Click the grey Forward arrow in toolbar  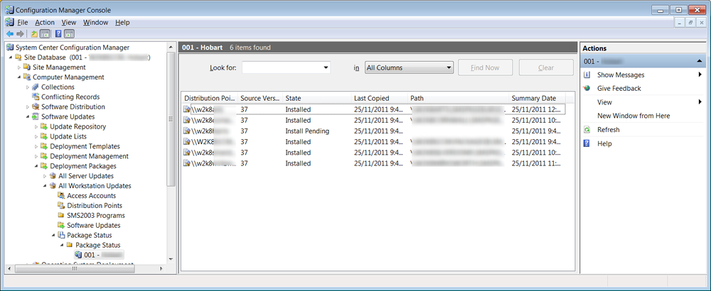pos(20,34)
